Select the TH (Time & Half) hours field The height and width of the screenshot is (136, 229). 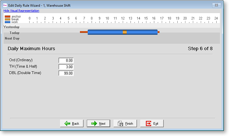66,67
